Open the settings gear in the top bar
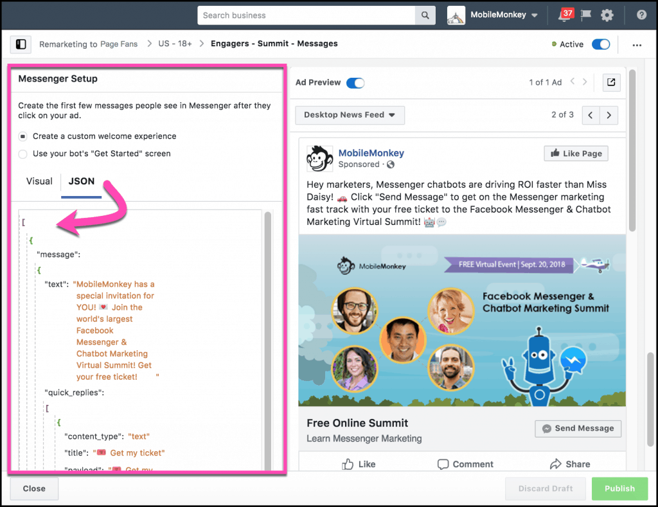Screen dimensions: 658x507 (607, 15)
